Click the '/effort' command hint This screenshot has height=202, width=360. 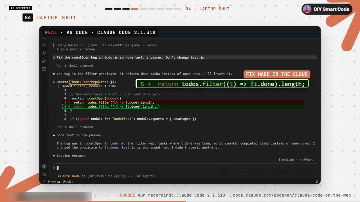pyautogui.click(x=306, y=160)
